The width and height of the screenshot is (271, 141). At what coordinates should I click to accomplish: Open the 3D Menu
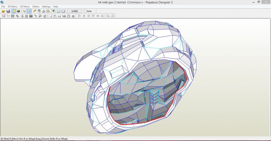[x=12, y=6]
